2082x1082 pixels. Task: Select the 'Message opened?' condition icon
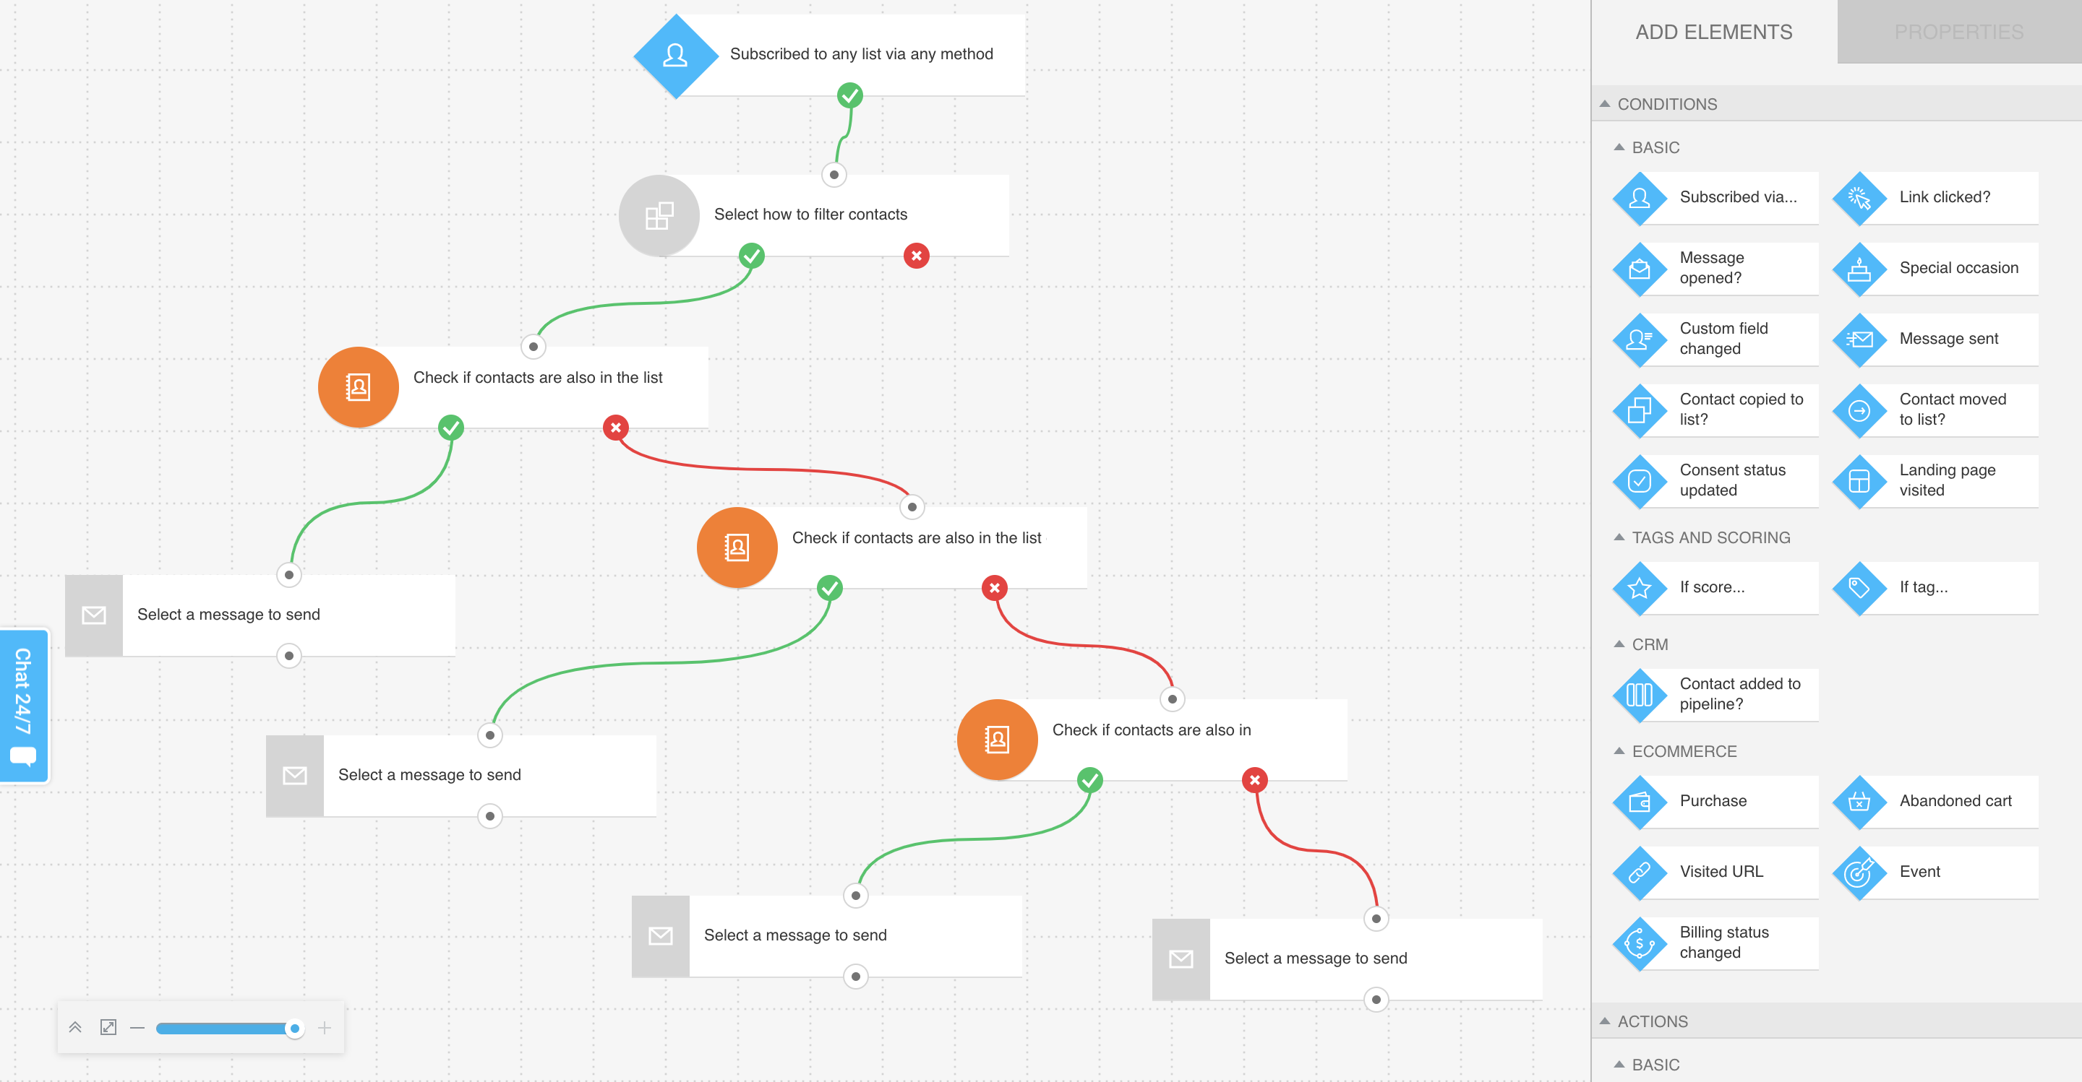[x=1642, y=269]
